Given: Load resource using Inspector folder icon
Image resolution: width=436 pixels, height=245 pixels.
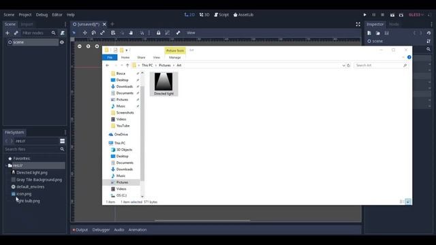Looking at the screenshot, I should (x=378, y=33).
